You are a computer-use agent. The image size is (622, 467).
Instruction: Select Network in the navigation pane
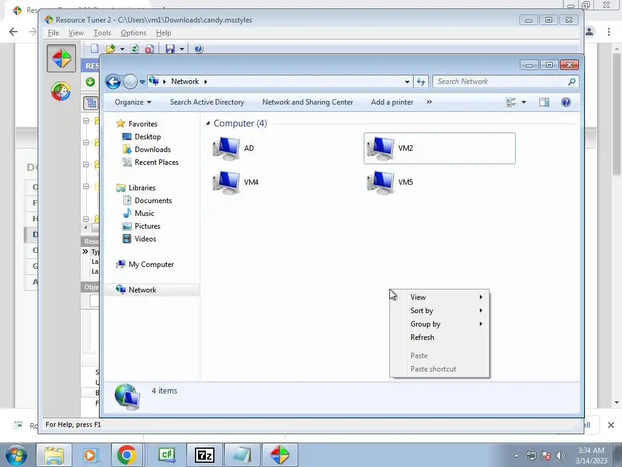point(151,290)
